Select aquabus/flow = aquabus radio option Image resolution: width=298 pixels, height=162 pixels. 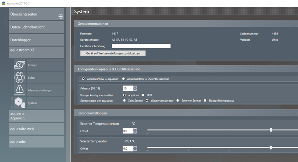point(83,79)
